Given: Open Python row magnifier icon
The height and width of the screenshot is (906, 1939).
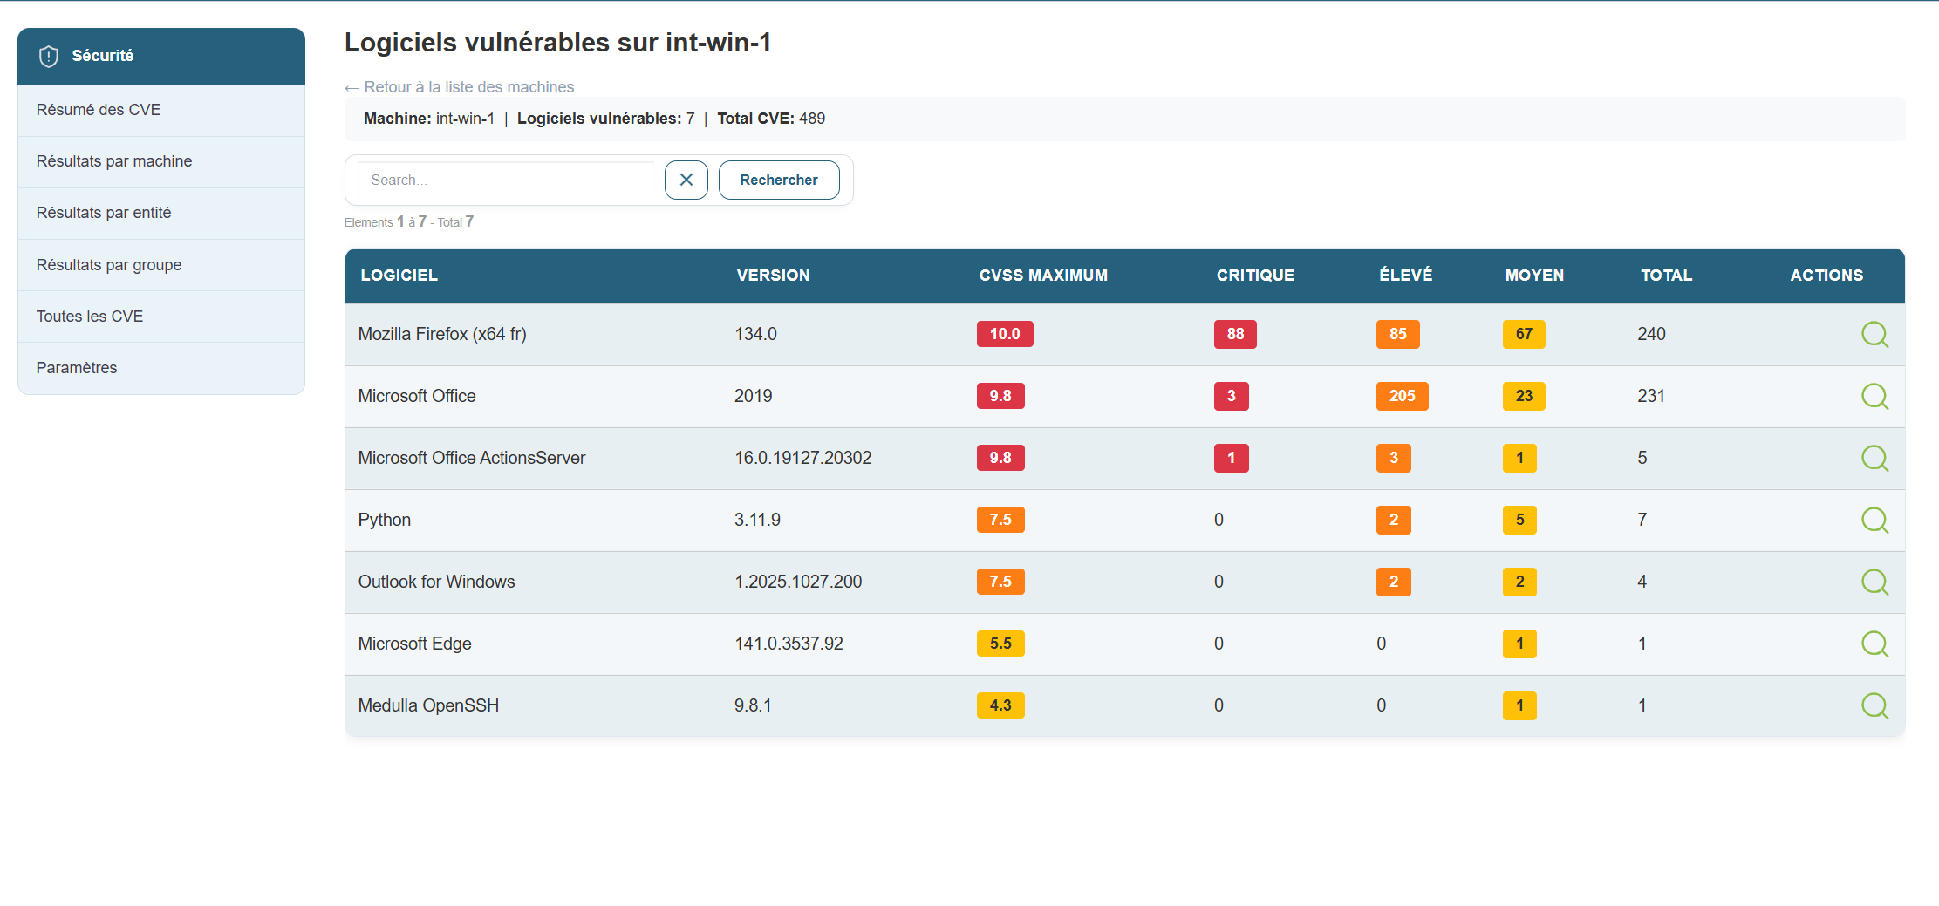Looking at the screenshot, I should (1874, 520).
